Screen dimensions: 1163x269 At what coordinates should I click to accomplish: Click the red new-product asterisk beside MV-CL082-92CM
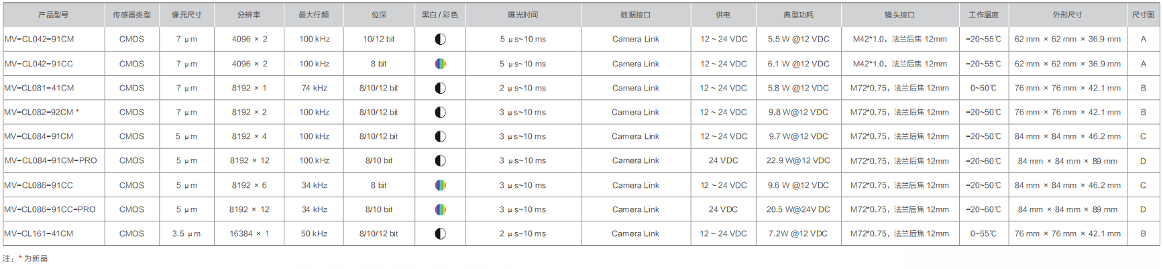pos(77,111)
